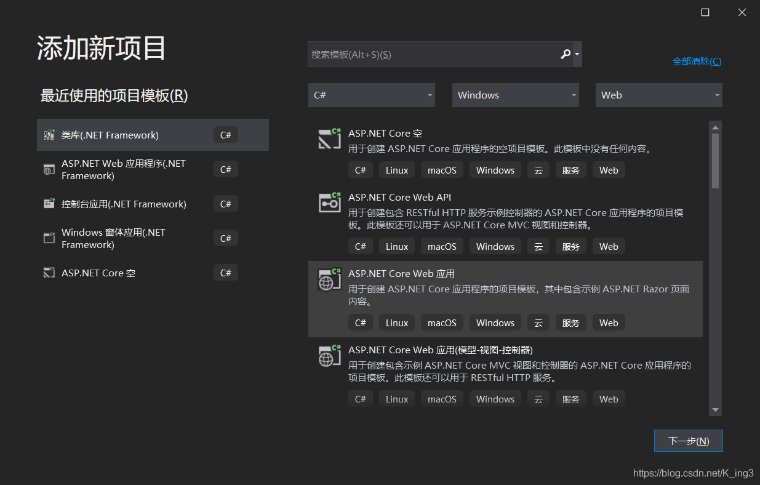Open the platform filter dropdown showing Windows
Image resolution: width=760 pixels, height=485 pixels.
pos(516,95)
